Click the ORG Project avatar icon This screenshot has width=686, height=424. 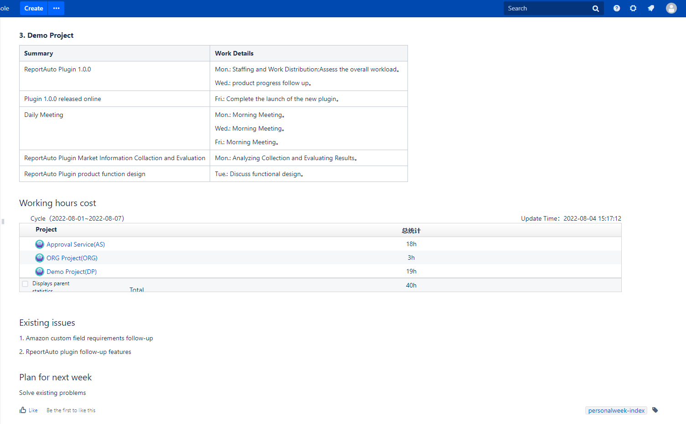(40, 258)
